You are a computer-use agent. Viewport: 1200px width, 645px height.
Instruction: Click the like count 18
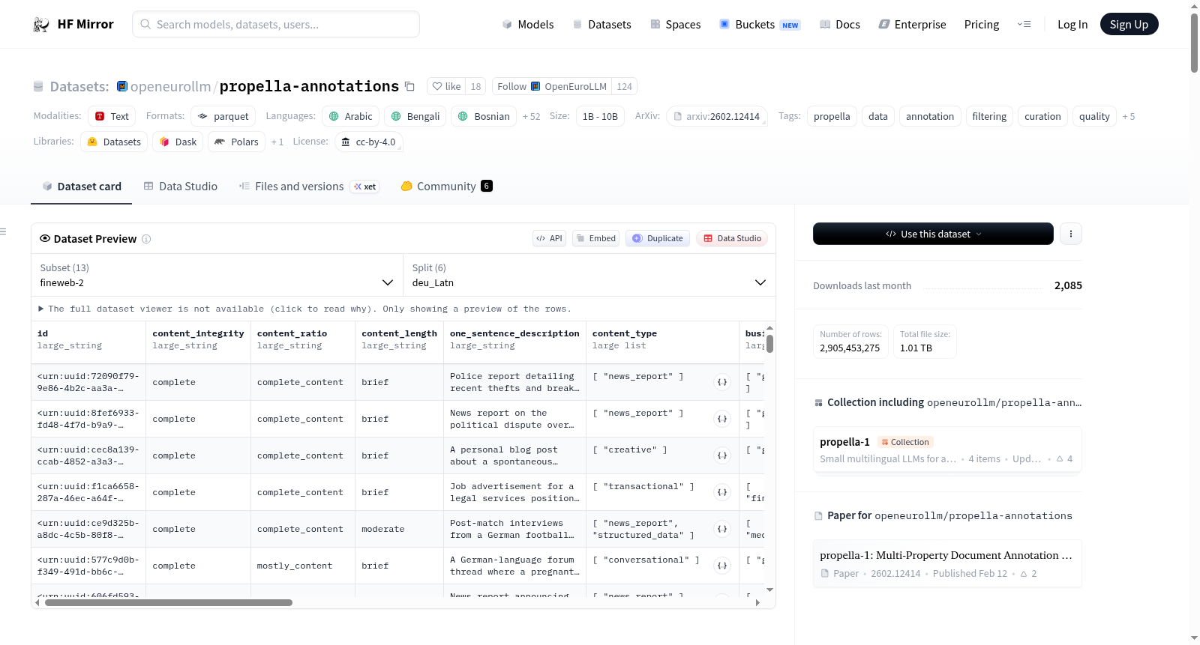[475, 86]
